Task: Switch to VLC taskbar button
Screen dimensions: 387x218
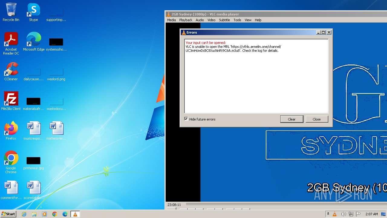Action: (75, 214)
